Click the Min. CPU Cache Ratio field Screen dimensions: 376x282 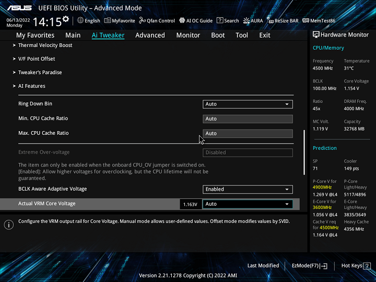coord(248,119)
